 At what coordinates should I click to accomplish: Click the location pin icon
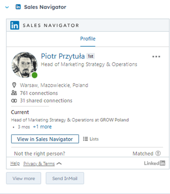point(14,85)
